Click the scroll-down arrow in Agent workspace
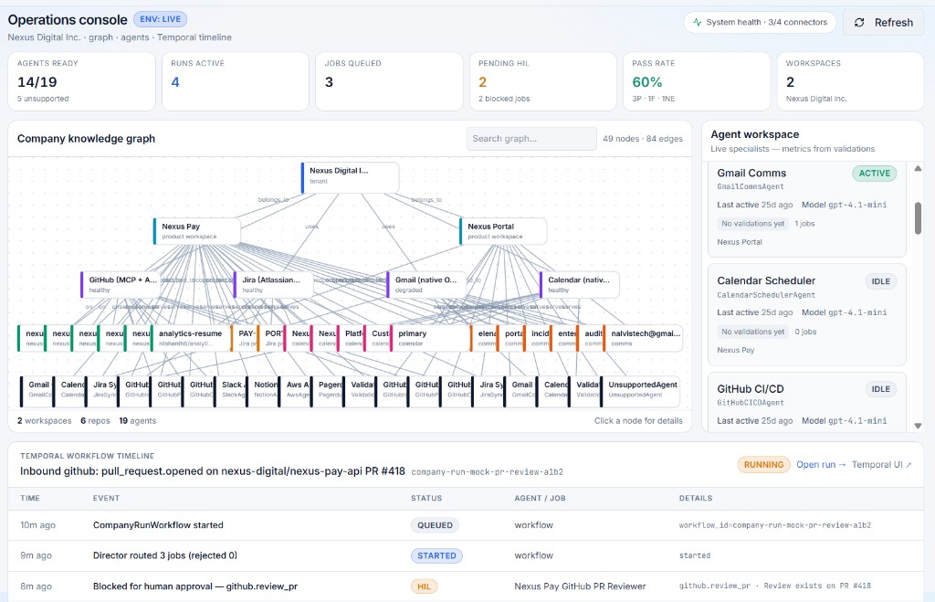This screenshot has height=602, width=935. click(918, 426)
